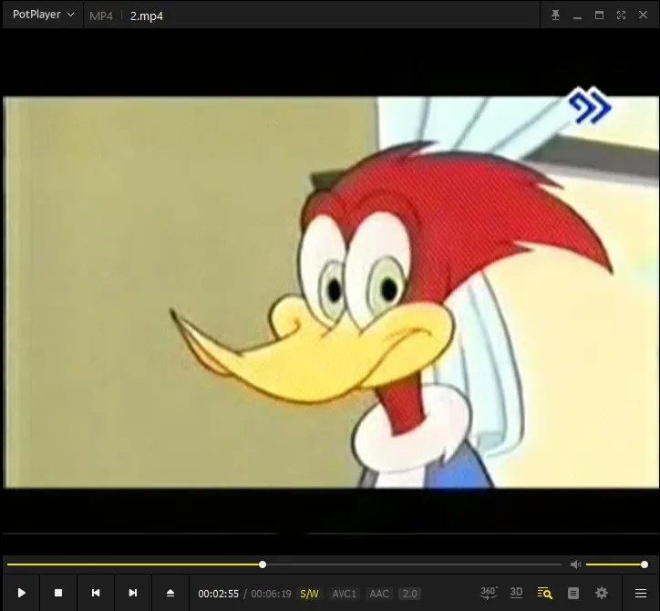Open the PotPlayer main menu dropdown
The image size is (660, 611).
pyautogui.click(x=43, y=15)
